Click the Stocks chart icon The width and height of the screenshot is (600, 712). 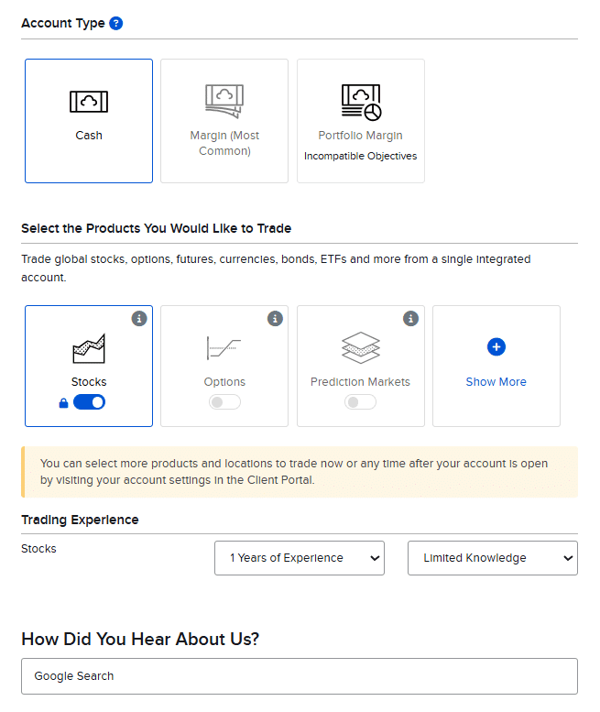click(x=89, y=349)
